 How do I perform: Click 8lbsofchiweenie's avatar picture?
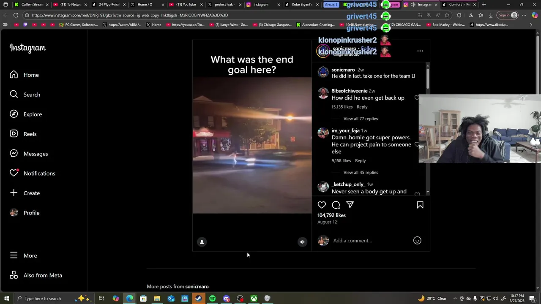323,93
